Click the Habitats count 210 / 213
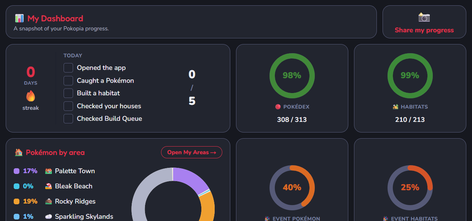 point(410,120)
